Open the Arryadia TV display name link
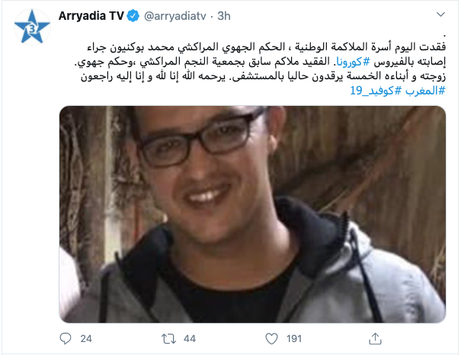 coord(91,16)
